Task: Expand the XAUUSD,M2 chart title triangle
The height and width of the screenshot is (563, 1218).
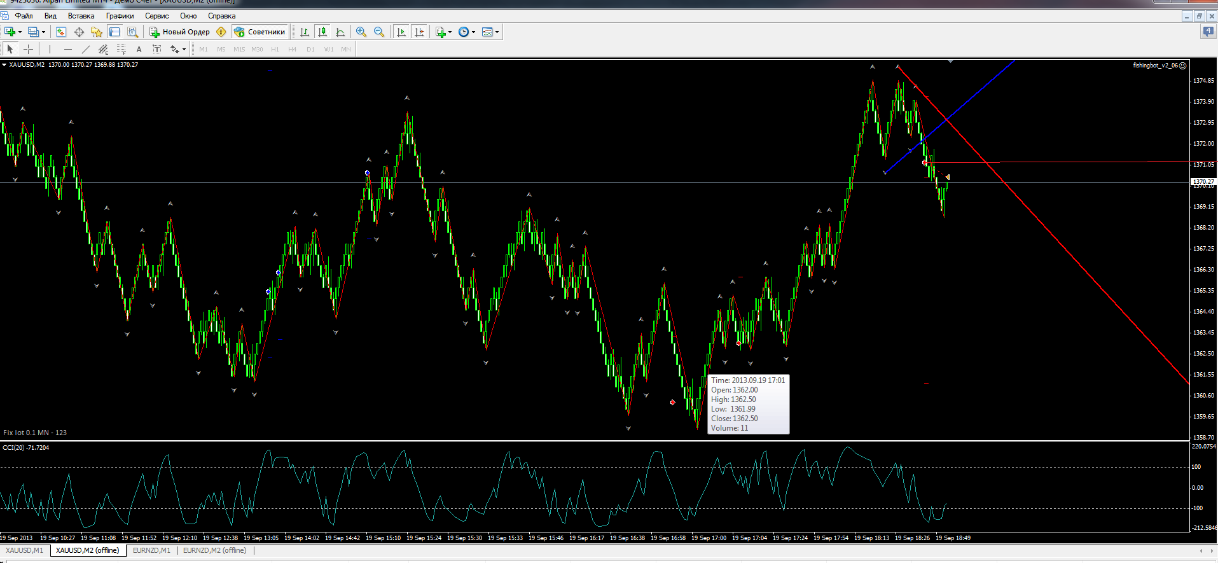Action: 4,65
